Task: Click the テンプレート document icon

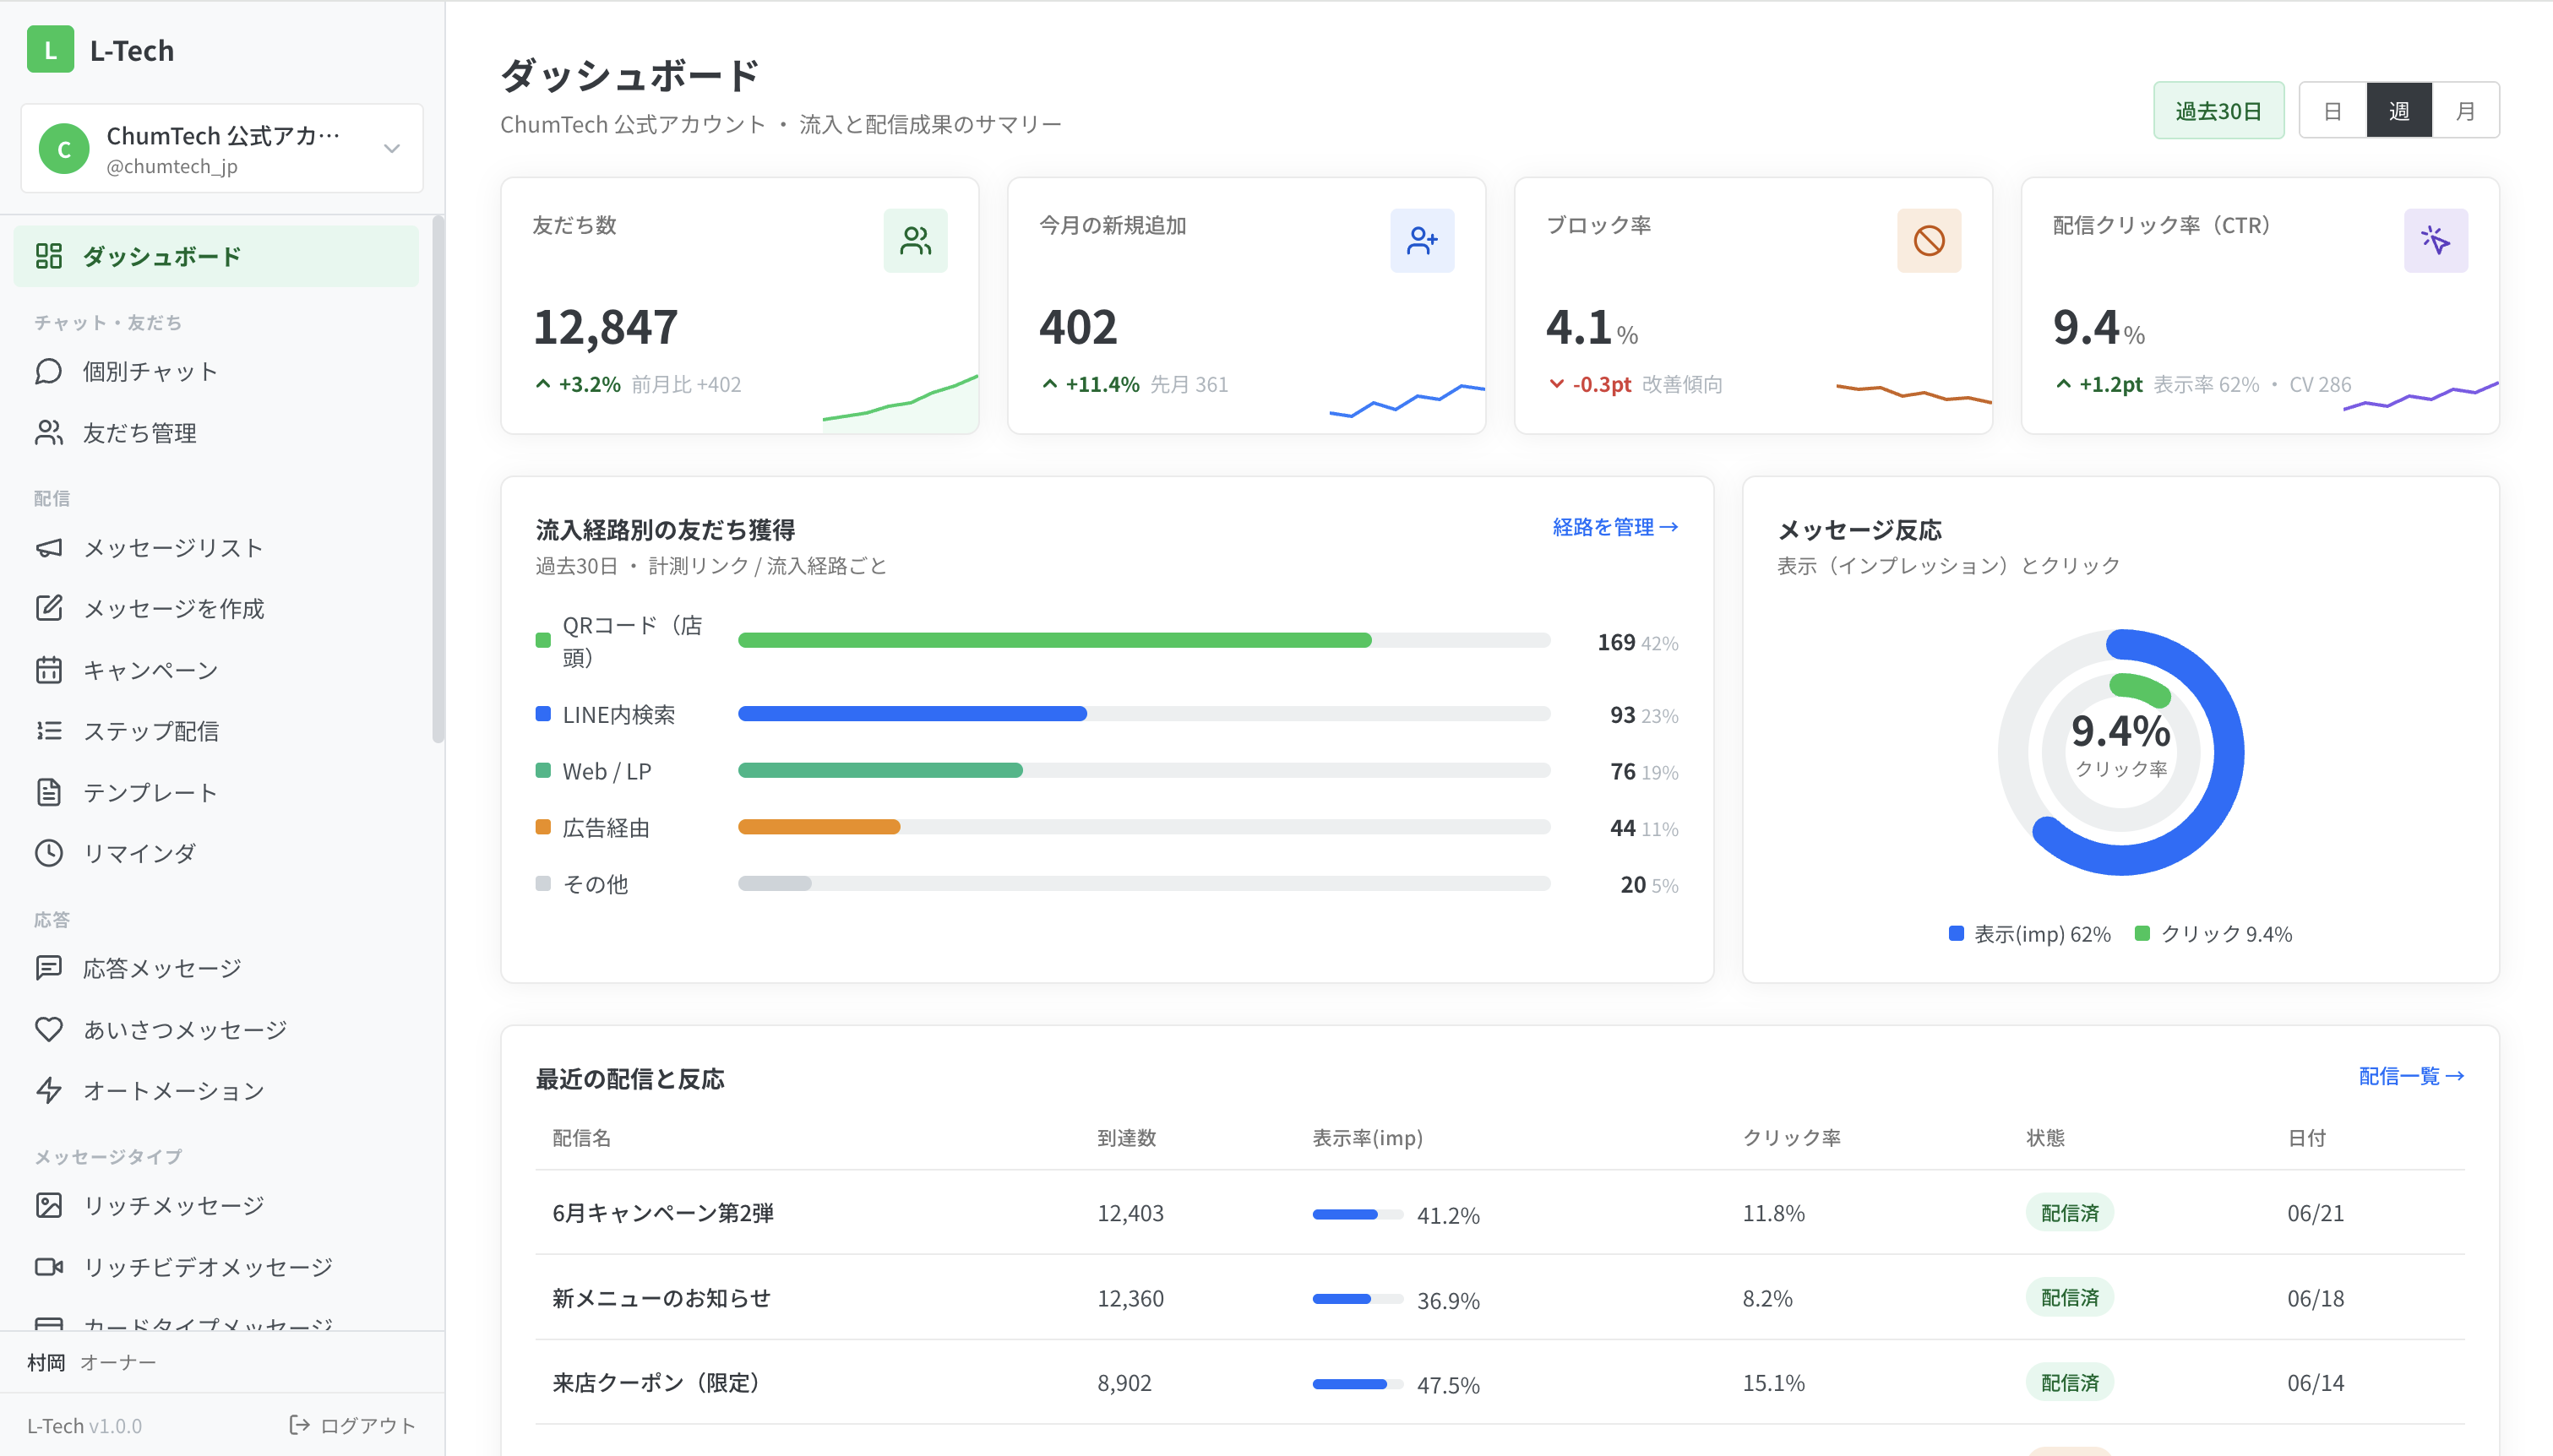Action: click(x=49, y=792)
